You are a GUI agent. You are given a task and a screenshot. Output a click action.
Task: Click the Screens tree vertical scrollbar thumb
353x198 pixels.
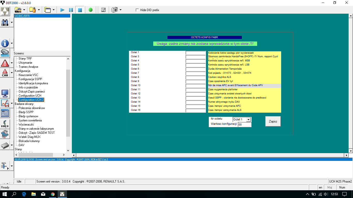pyautogui.click(x=68, y=103)
